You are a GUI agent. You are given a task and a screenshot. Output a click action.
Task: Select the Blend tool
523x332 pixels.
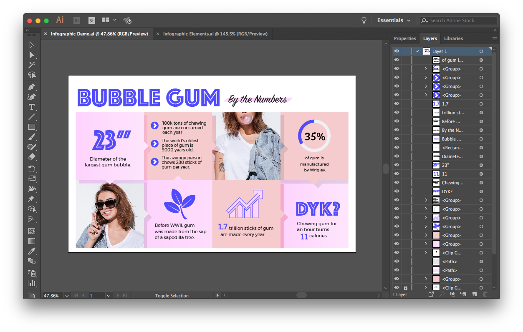pos(32,261)
